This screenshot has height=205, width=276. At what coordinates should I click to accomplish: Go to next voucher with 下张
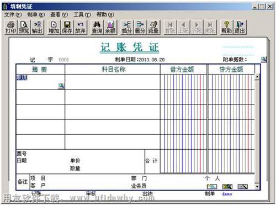[x=197, y=27]
